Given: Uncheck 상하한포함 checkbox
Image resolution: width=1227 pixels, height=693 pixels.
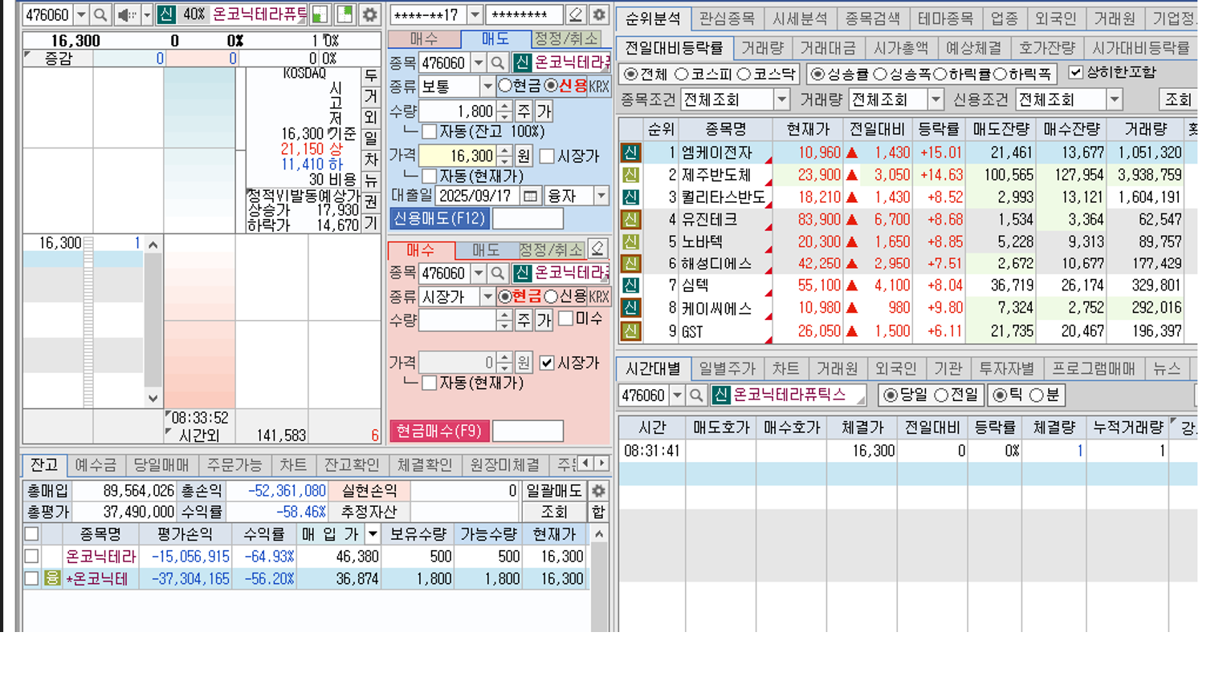Looking at the screenshot, I should [1075, 73].
